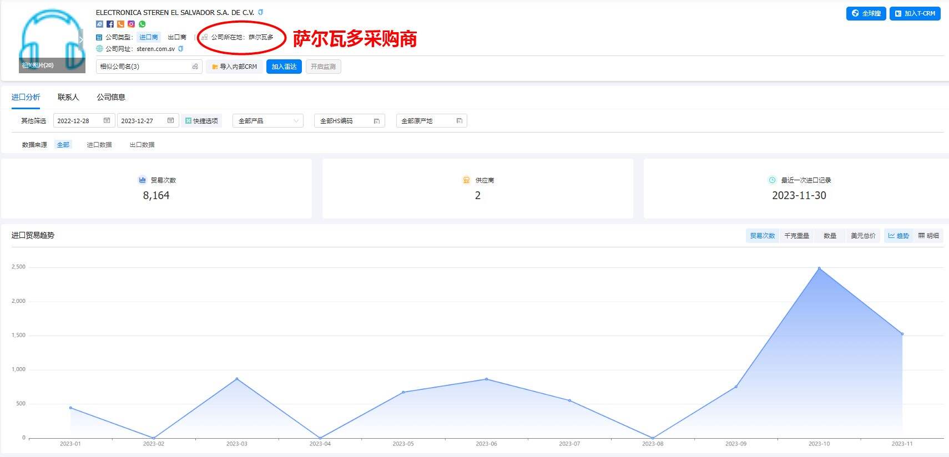Show the 明细 detail table view

click(x=928, y=236)
